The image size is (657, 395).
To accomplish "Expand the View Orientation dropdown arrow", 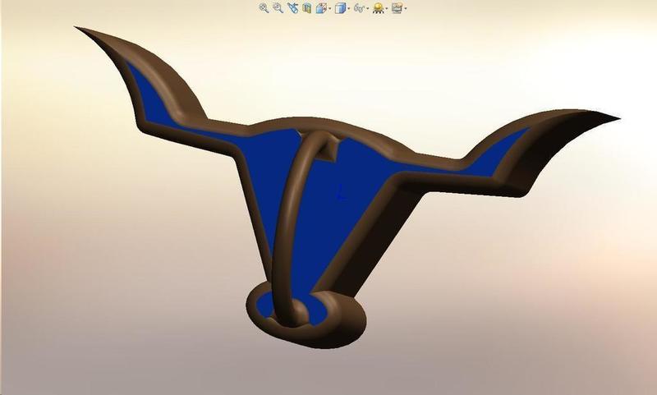I will tap(330, 9).
